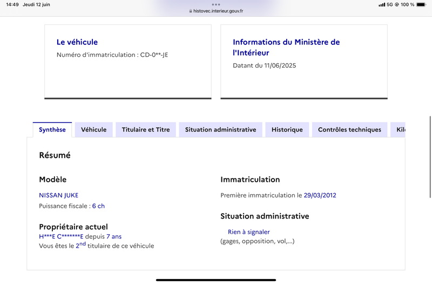
Task: Tap the histovec.interieur.gouv.fr address bar
Action: [216, 11]
